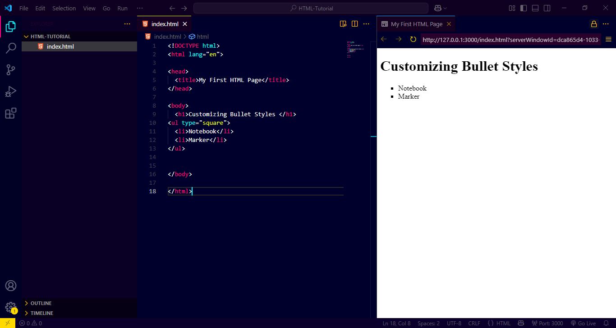The height and width of the screenshot is (328, 616).
Task: Click the Live Preview address bar
Action: 510,39
